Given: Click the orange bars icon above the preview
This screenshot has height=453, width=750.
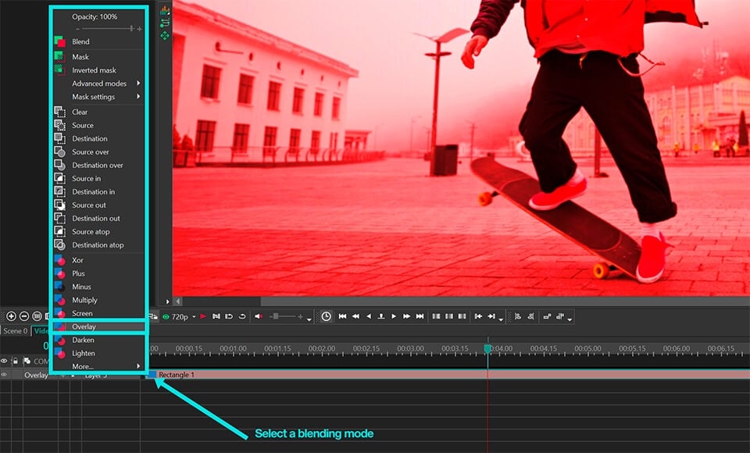Looking at the screenshot, I should 165,10.
